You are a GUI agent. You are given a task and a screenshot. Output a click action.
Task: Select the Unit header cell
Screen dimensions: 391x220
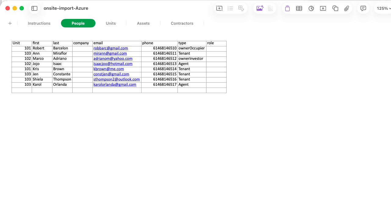click(x=22, y=43)
